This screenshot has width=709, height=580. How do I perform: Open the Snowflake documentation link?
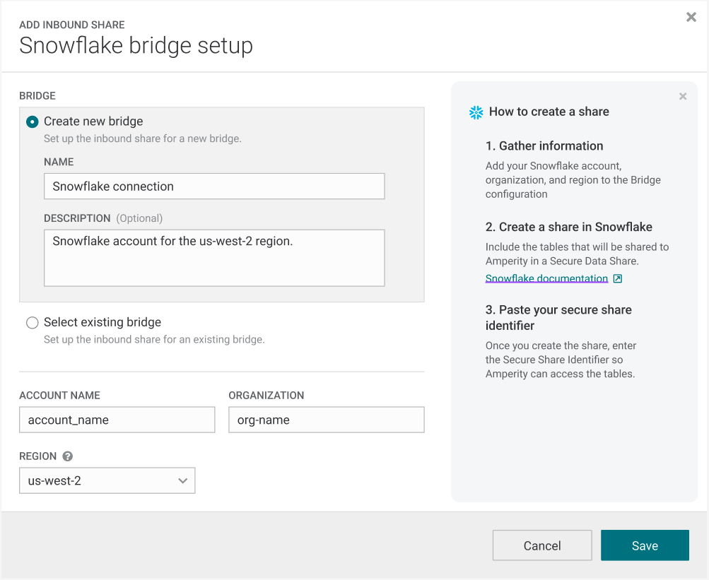[546, 279]
